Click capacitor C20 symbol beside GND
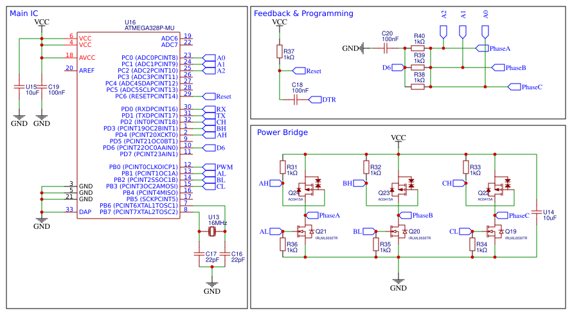 [386, 48]
